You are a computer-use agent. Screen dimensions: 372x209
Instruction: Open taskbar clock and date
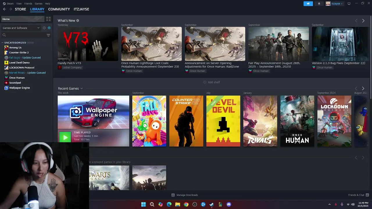[x=363, y=204]
